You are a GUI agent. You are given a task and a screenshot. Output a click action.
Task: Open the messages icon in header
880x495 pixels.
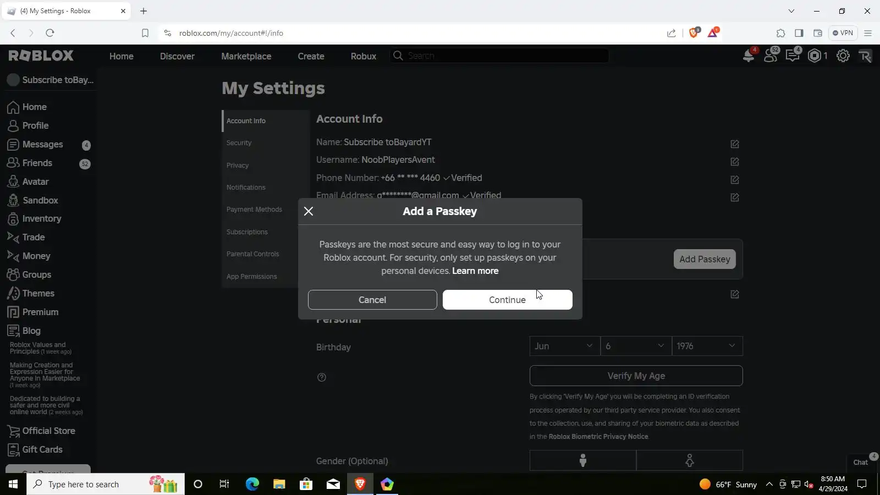tap(793, 56)
